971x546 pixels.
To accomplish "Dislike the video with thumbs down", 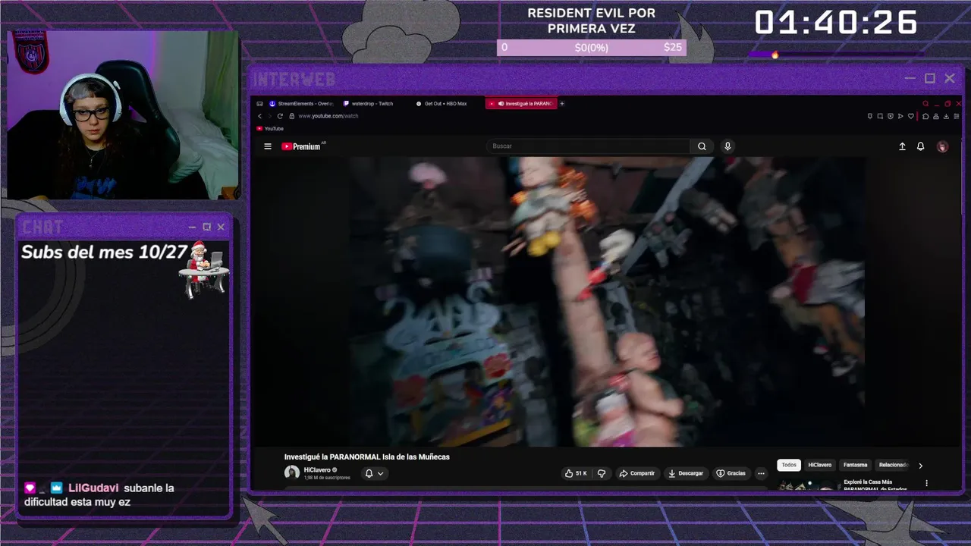I will click(x=602, y=473).
